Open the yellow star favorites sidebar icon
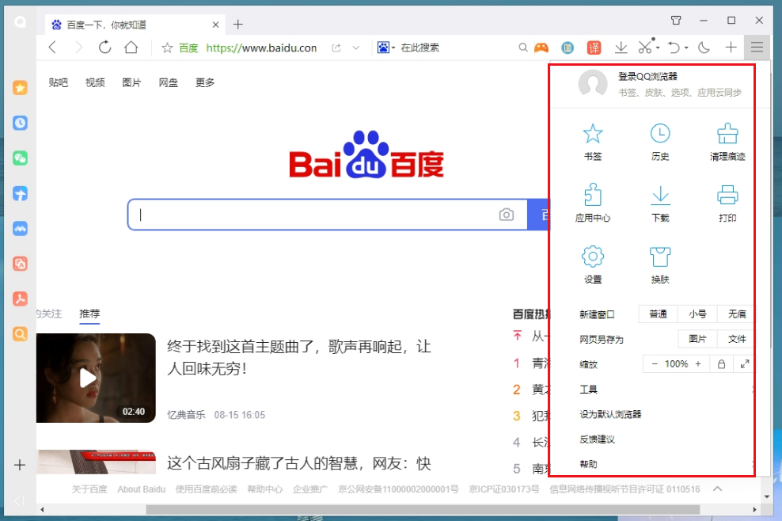The image size is (782, 521). coord(20,88)
